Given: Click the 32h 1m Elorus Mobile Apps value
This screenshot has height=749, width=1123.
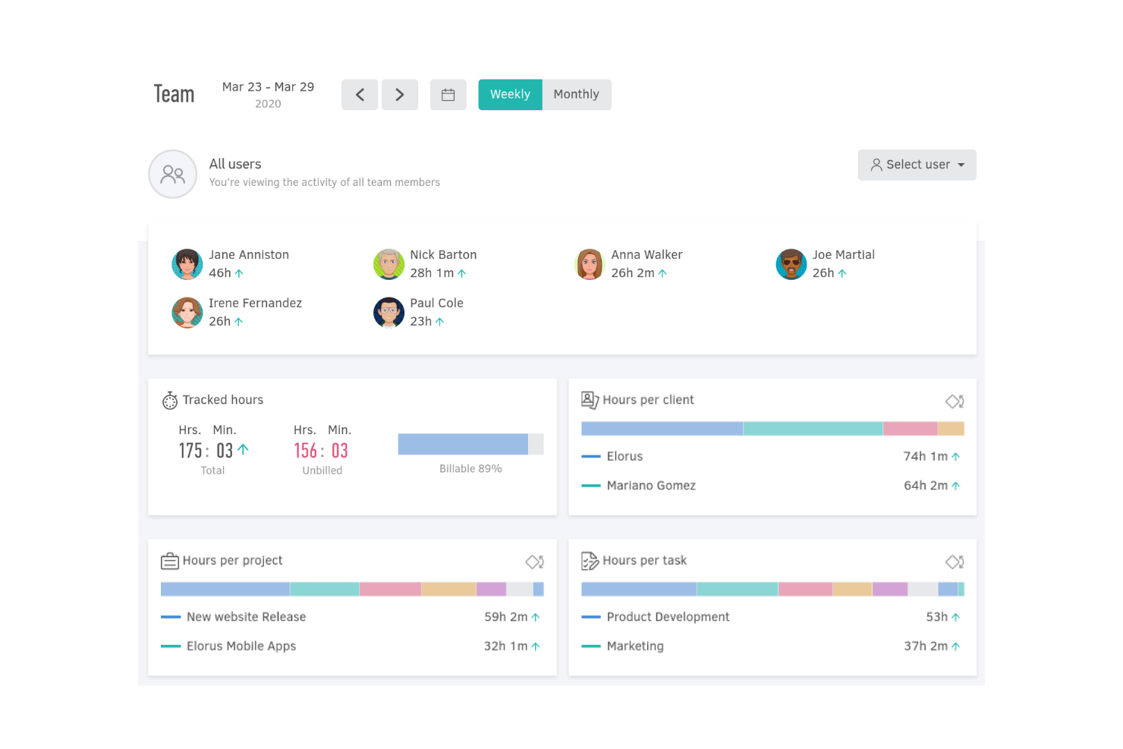Looking at the screenshot, I should (505, 647).
